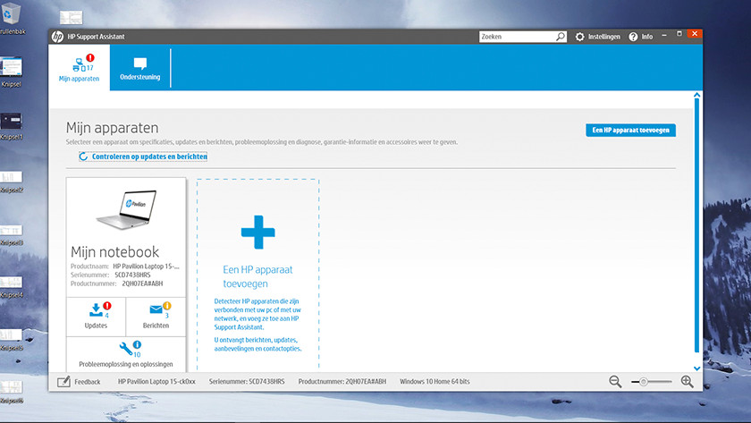Zoom out with the minus magnifier
The height and width of the screenshot is (423, 751).
[x=615, y=382]
